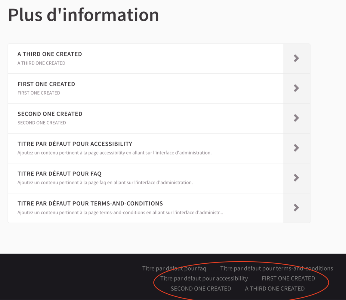Expand the terms-and-conditions row using its chevron

point(296,208)
